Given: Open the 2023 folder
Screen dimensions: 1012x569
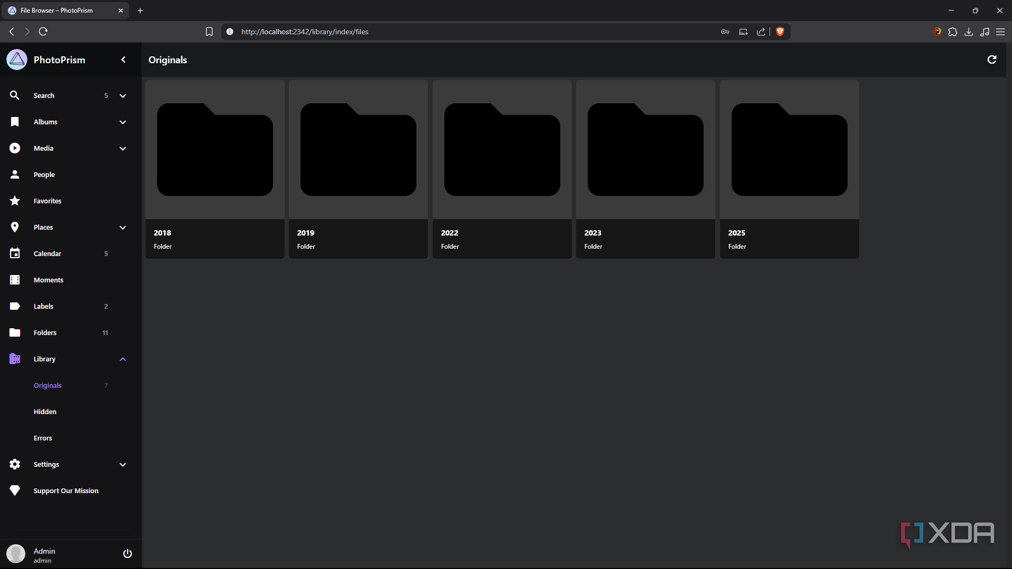Looking at the screenshot, I should 646,169.
